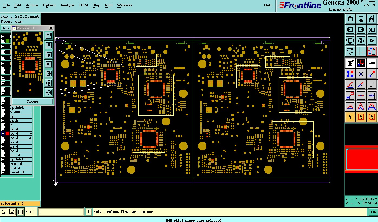Select the horizontal red-blue line segment tool
The width and height of the screenshot is (378, 222).
pos(361,95)
